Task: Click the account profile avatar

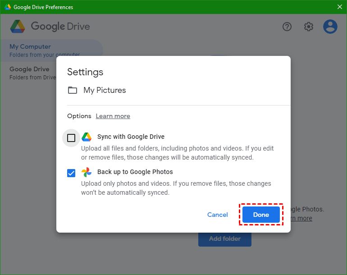Action: click(330, 27)
